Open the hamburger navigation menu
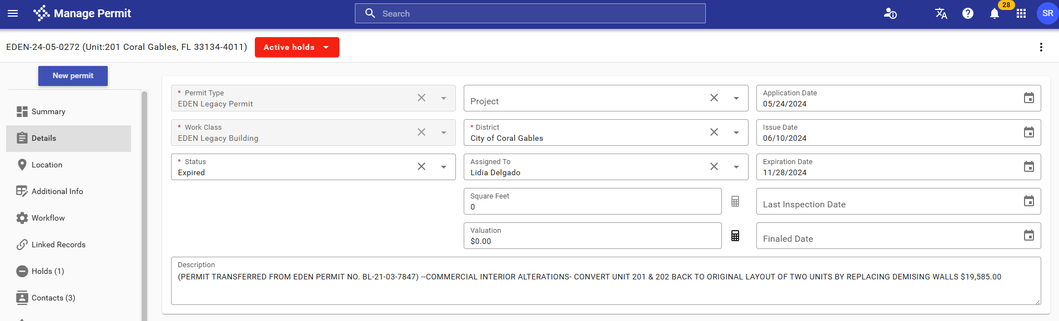The width and height of the screenshot is (1059, 321). 13,13
